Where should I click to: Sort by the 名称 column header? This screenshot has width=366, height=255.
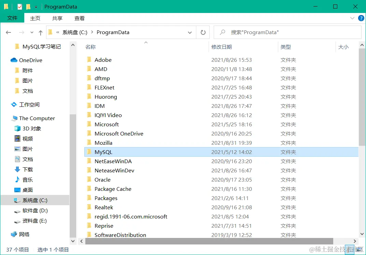click(x=90, y=47)
